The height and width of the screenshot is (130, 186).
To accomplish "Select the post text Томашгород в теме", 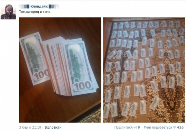I will [x=35, y=12].
